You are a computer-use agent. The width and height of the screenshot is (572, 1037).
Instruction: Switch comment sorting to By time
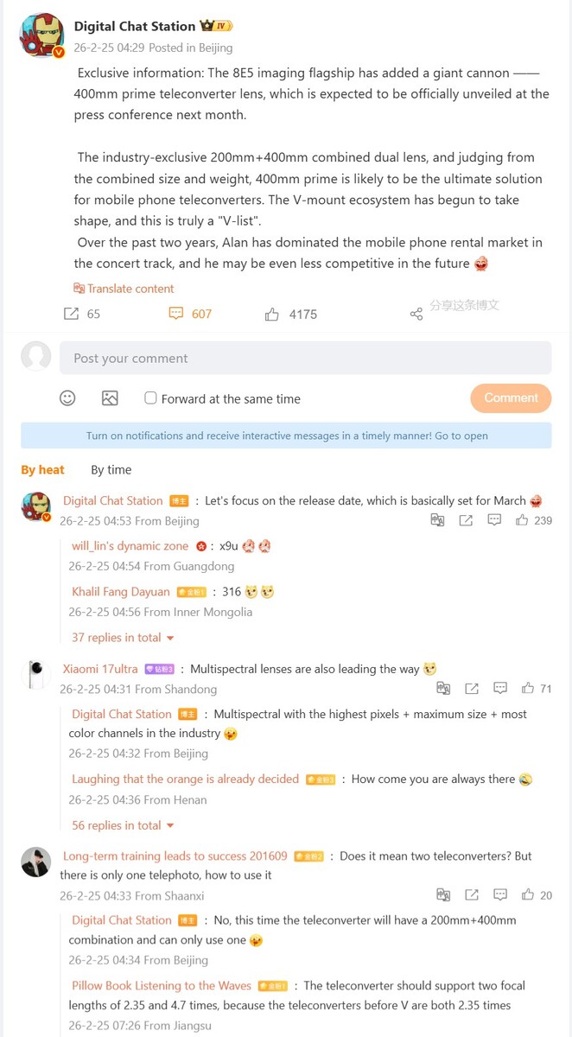111,469
